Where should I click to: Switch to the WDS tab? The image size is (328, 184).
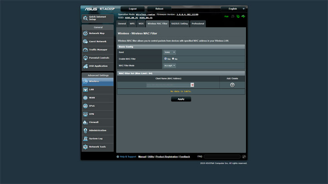coord(141,24)
